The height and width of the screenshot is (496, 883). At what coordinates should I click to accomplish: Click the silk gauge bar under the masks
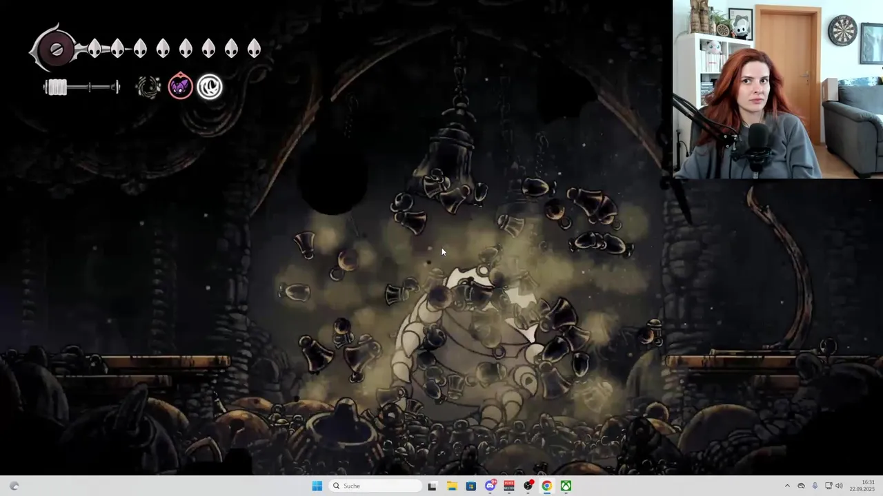point(82,87)
